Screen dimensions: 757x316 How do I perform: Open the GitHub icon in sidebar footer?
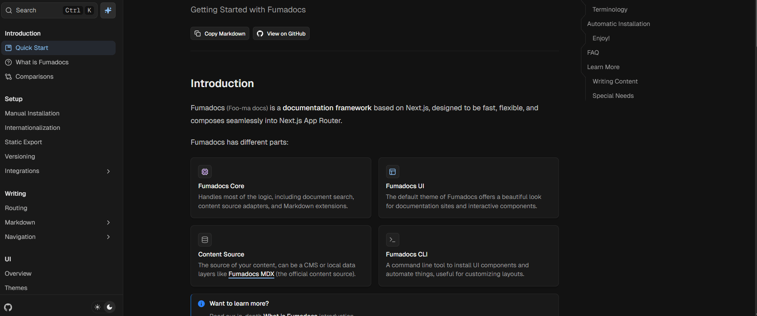tap(8, 307)
